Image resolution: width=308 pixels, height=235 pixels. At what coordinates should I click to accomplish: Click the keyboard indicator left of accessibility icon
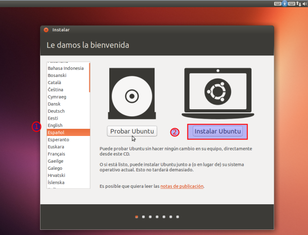tap(278, 4)
